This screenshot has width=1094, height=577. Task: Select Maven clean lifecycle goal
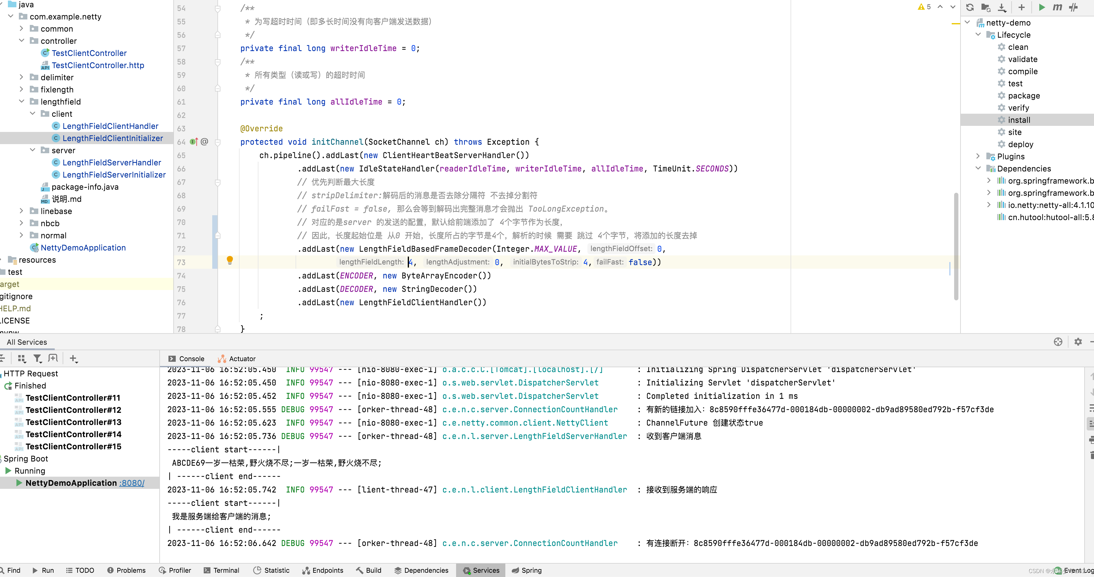[x=1018, y=47]
